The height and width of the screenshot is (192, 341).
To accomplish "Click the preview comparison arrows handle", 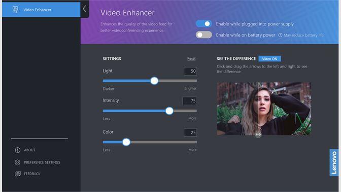I will (258, 135).
